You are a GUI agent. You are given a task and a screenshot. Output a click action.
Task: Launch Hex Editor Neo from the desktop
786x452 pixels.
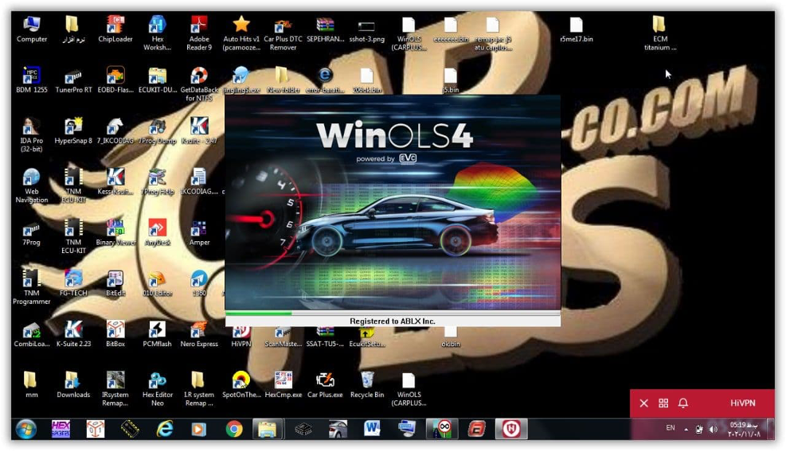coord(158,389)
